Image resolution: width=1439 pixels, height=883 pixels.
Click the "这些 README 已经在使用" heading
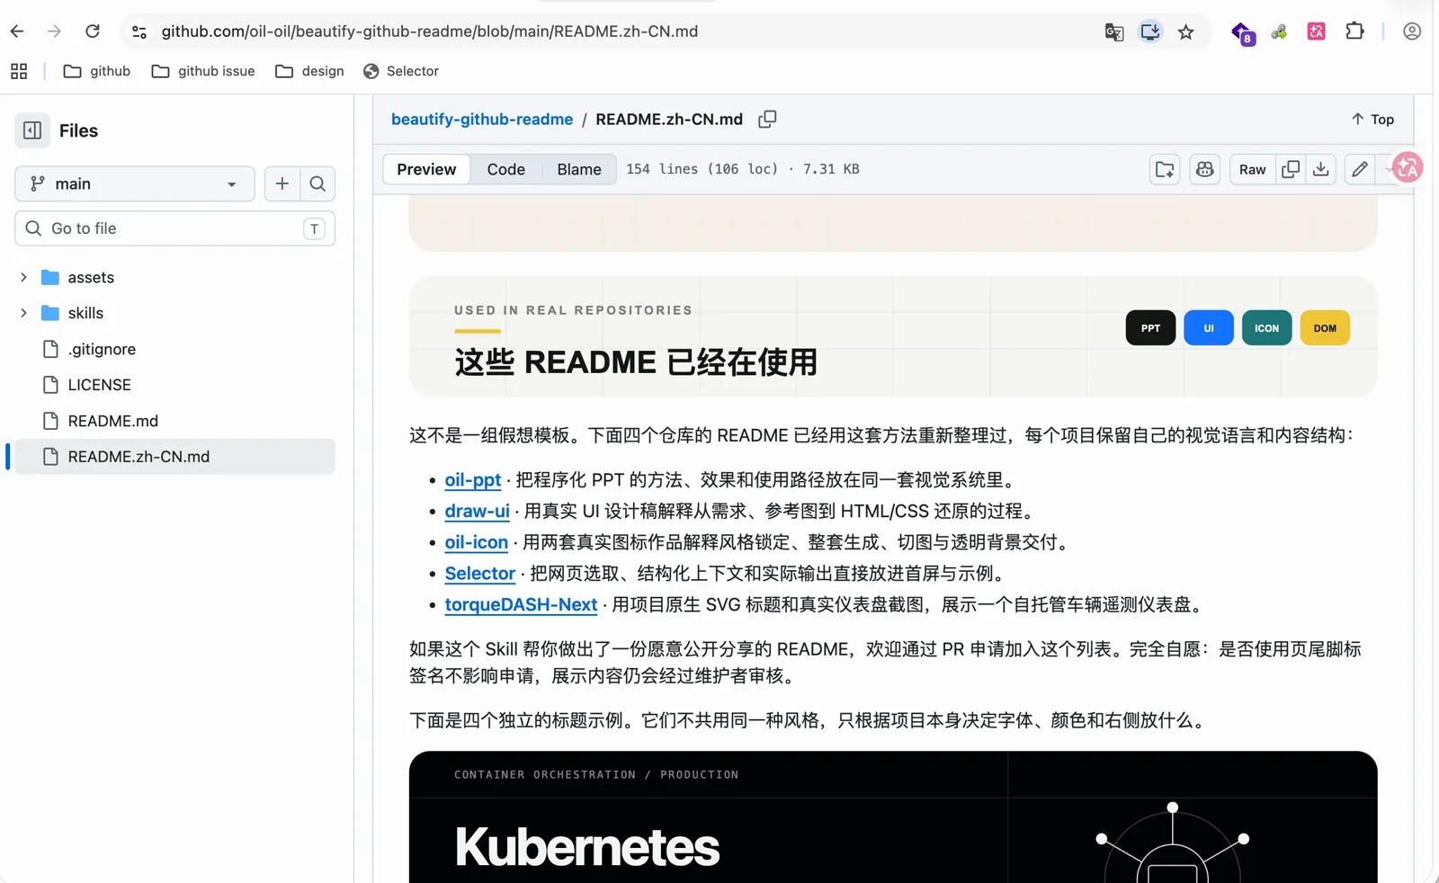(636, 362)
